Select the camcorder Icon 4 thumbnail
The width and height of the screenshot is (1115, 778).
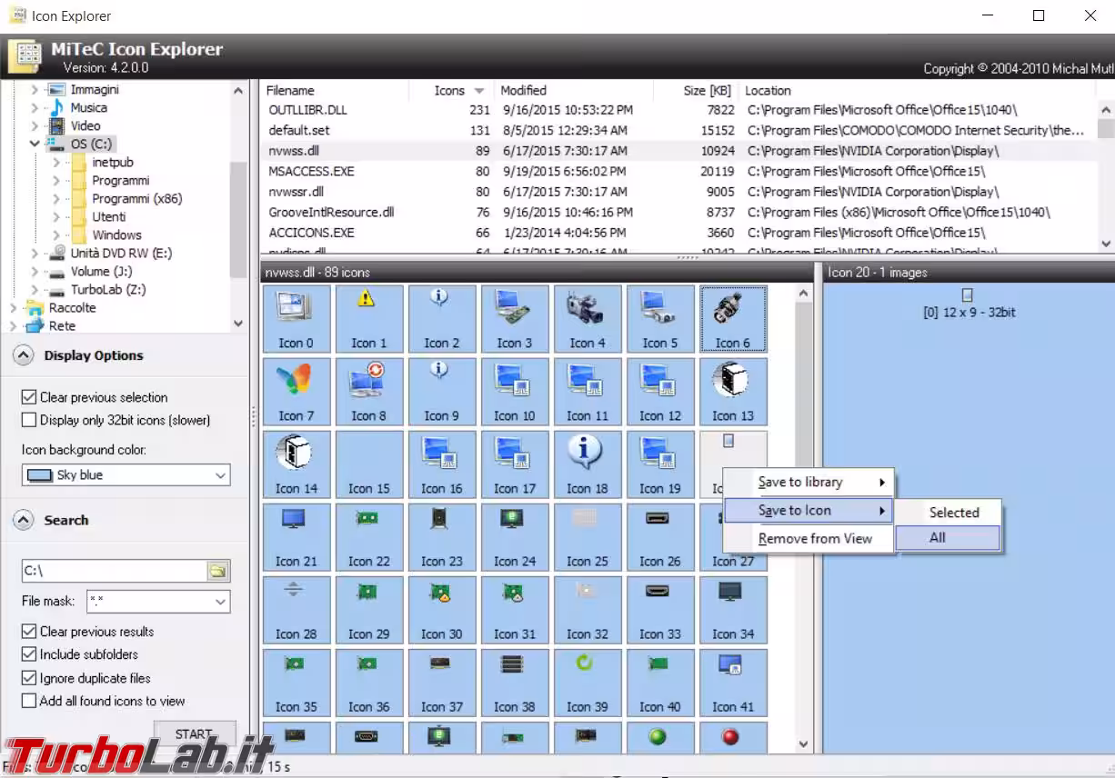coord(588,318)
